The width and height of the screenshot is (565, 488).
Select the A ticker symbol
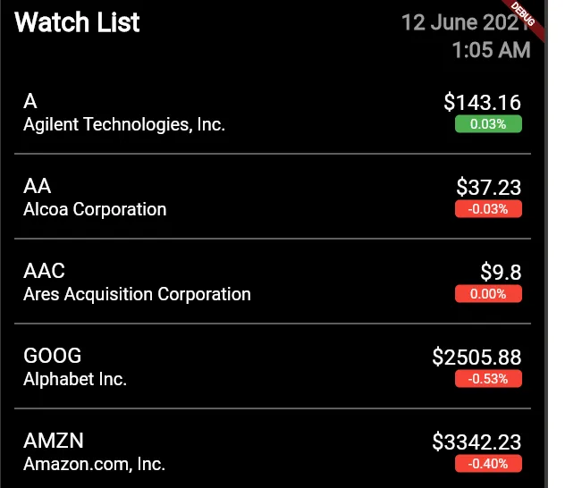tap(30, 101)
